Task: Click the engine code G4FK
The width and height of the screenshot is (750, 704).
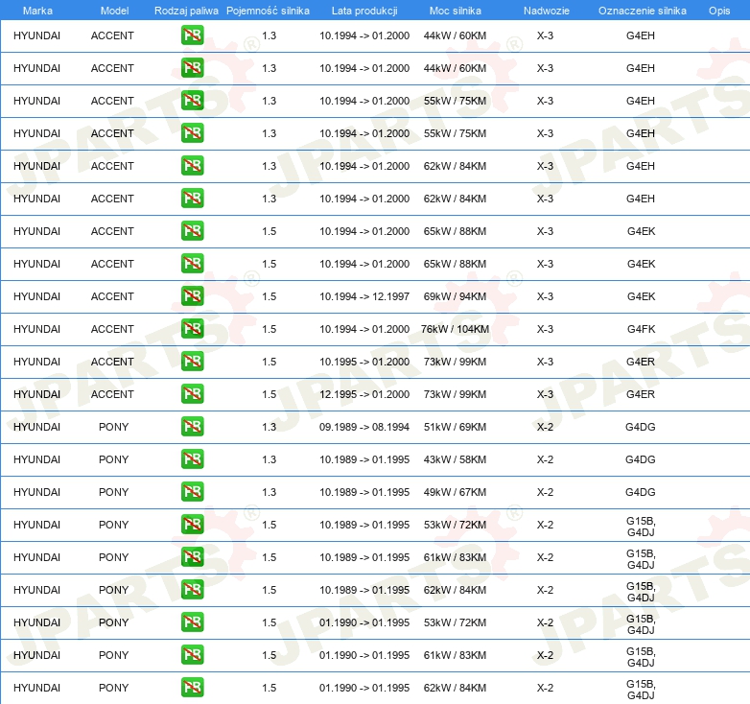Action: (x=641, y=329)
